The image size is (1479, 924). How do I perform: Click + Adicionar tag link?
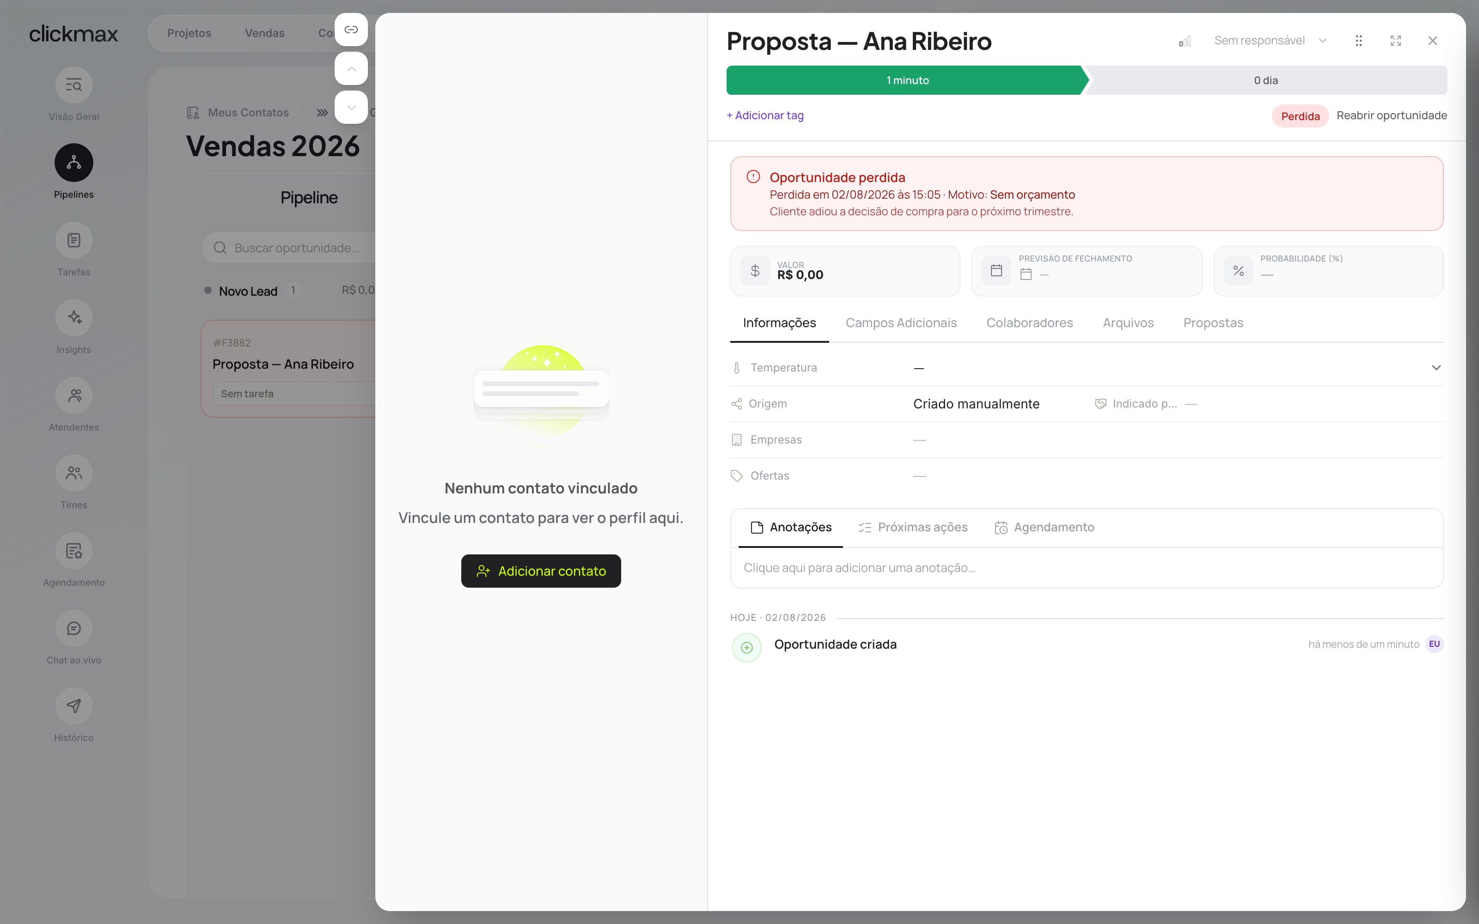[x=764, y=115]
